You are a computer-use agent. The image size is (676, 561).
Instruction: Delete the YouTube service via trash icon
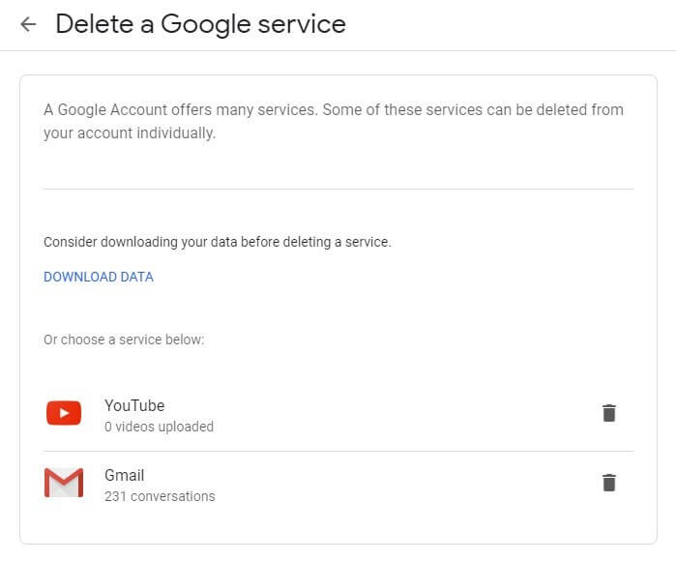coord(608,413)
